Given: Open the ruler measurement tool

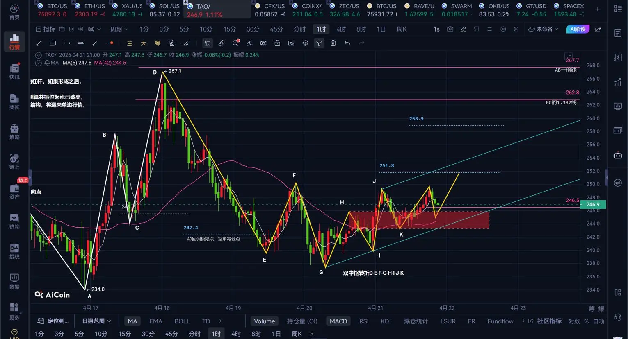Looking at the screenshot, I should 222,43.
